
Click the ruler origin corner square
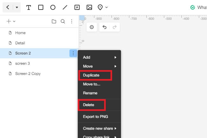(x=82, y=18)
